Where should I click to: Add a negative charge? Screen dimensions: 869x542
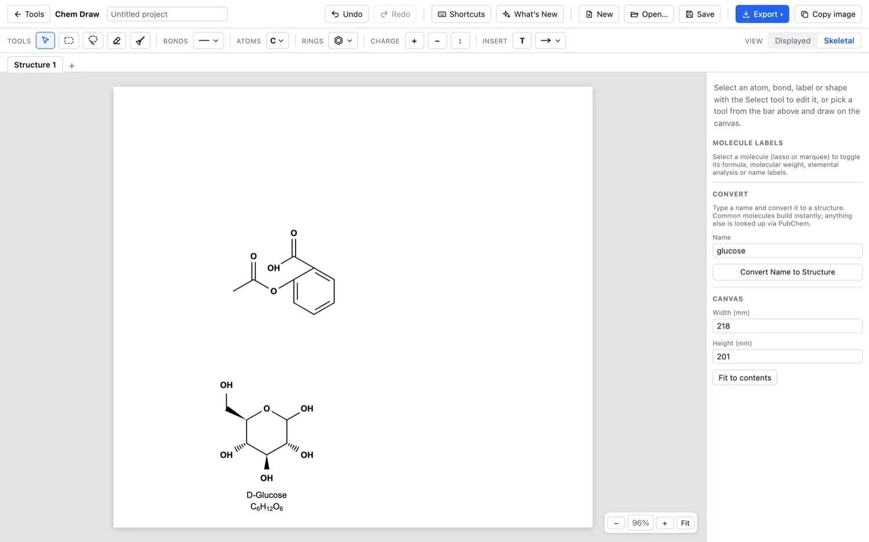point(437,40)
